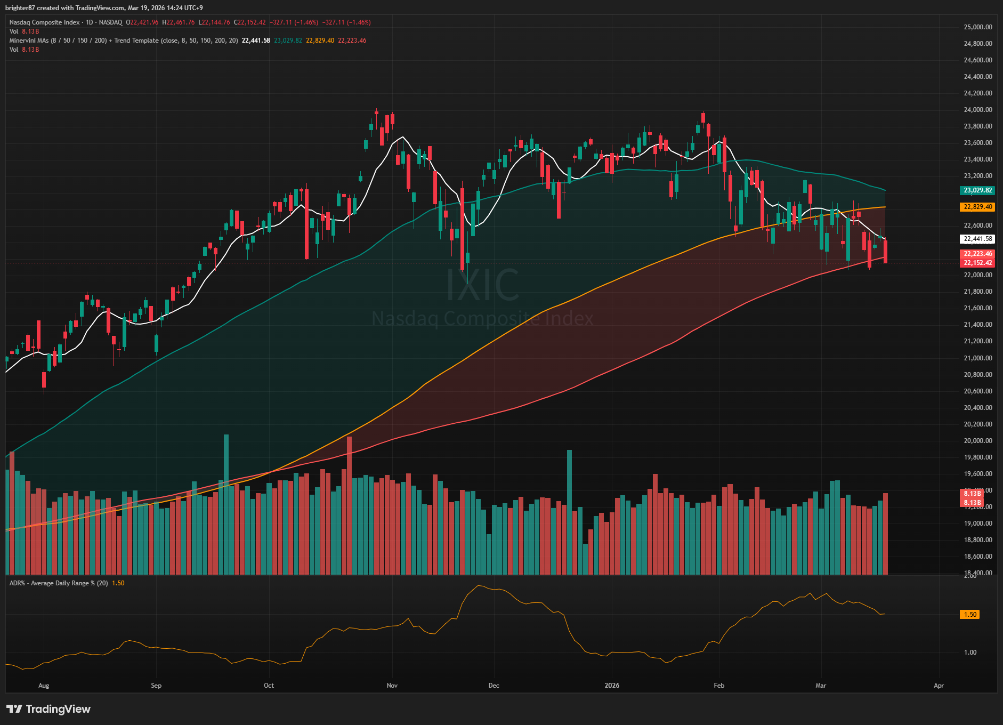This screenshot has height=725, width=1003.
Task: Click the orange 22,829.40 price tag
Action: tap(977, 207)
